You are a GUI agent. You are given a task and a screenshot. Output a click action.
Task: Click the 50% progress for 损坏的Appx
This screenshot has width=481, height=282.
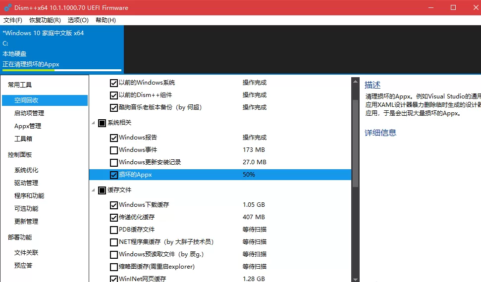click(249, 175)
